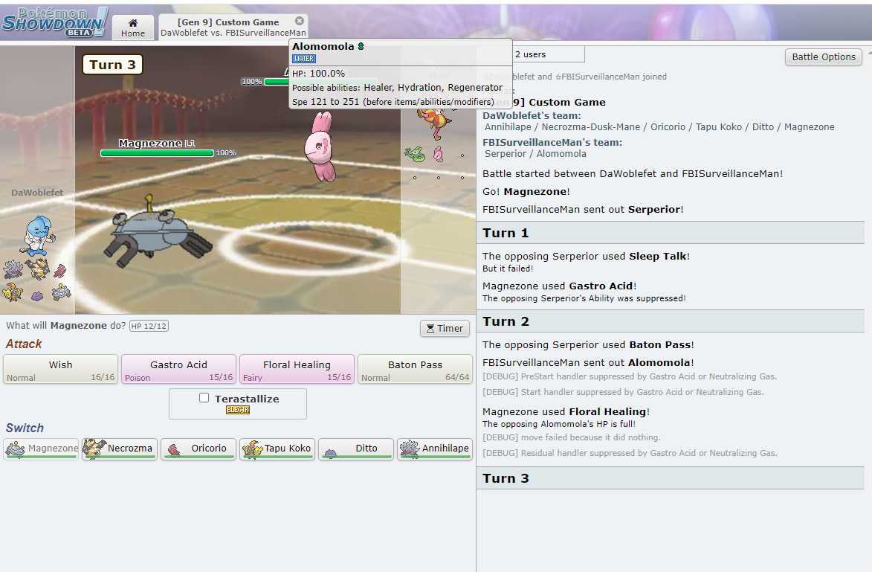Viewport: 872px width, 572px height.
Task: Click the gender symbol beside Alomomola
Action: (361, 46)
